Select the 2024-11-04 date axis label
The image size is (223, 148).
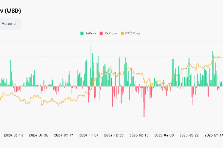click(x=89, y=135)
